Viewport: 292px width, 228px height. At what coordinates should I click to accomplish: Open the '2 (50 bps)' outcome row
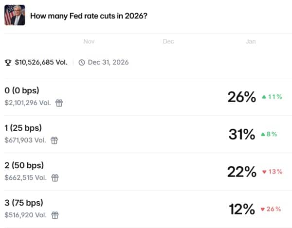23,166
